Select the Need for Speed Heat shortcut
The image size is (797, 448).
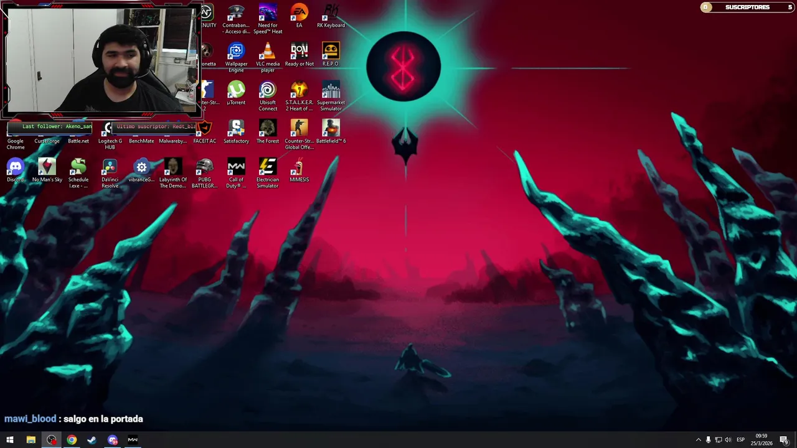268,19
